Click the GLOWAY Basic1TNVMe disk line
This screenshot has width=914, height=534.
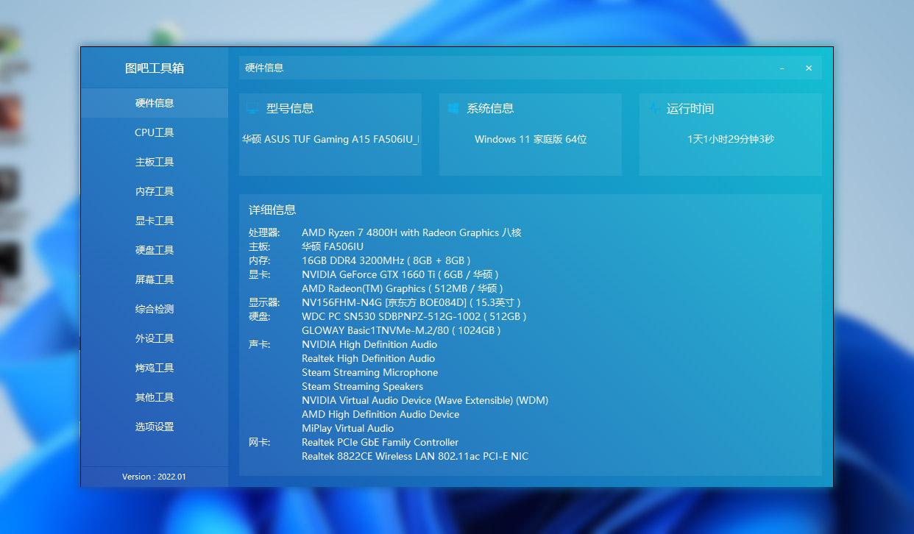tap(401, 330)
